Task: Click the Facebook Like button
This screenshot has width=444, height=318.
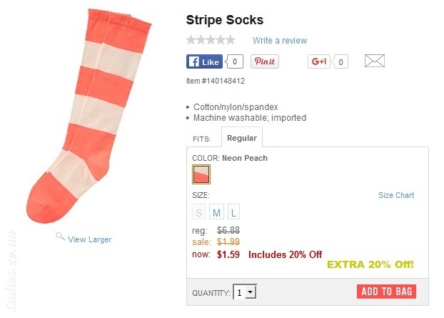Action: pyautogui.click(x=204, y=61)
